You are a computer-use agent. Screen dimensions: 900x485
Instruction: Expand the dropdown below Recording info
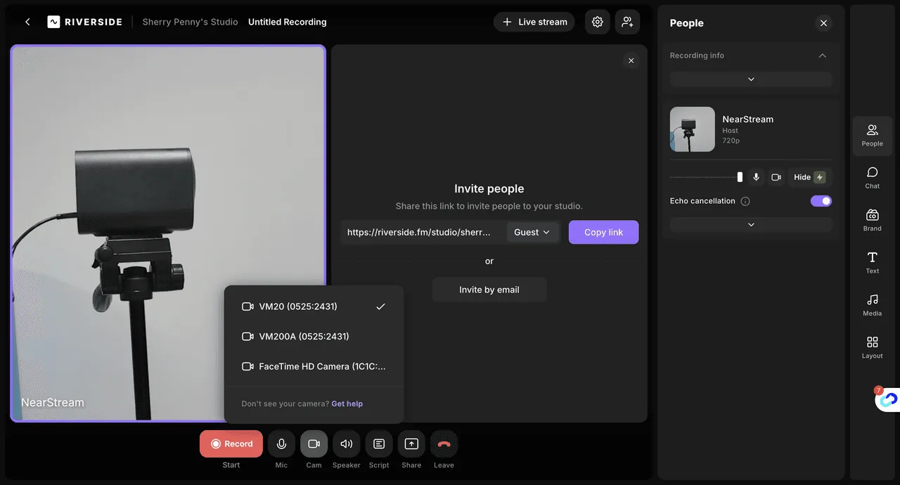751,79
